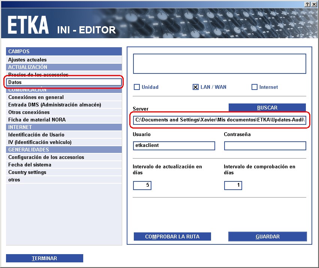Focus the Server path field

220,120
